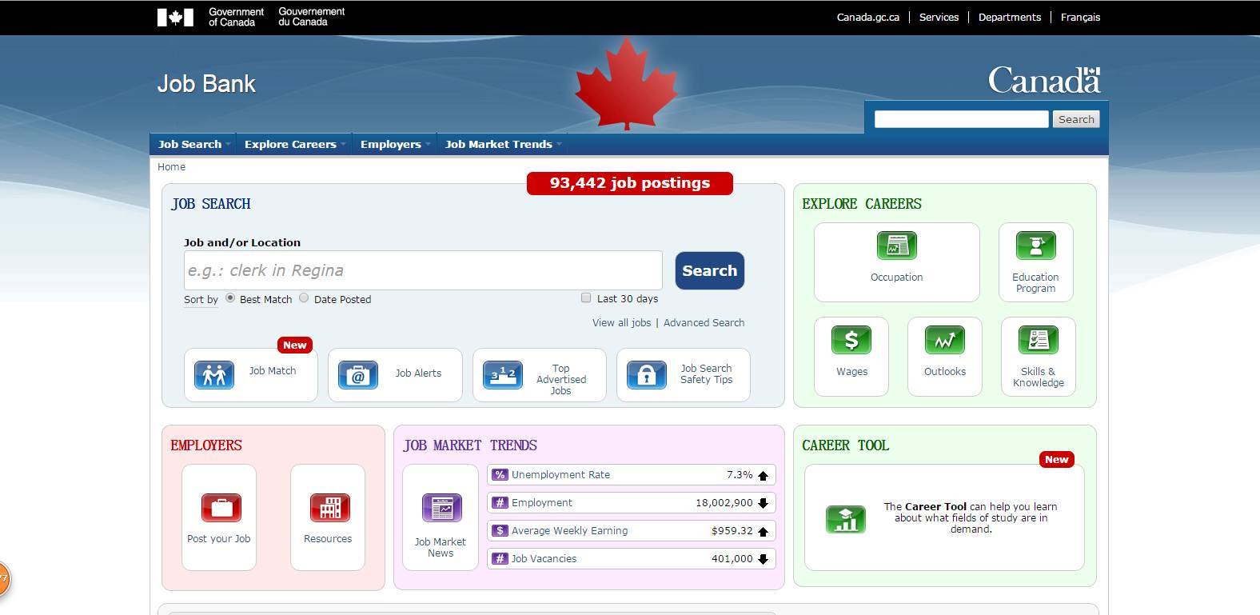Click the Average Weekly Earning dollar icon

point(500,531)
